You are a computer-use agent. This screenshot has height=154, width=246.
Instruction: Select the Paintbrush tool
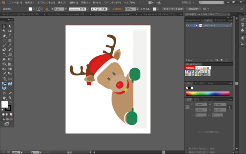4,45
